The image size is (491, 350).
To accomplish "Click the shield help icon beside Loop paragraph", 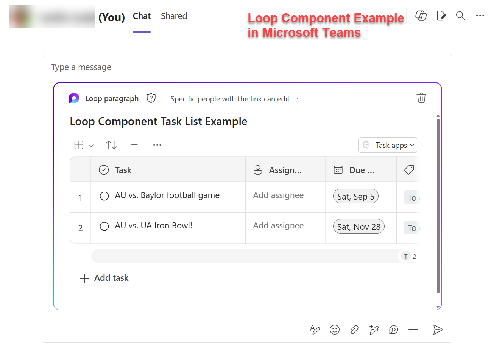I will (x=151, y=98).
